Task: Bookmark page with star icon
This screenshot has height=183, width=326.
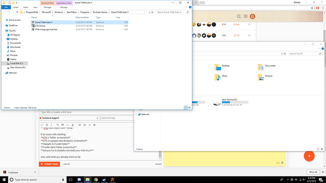Action: click(x=312, y=8)
